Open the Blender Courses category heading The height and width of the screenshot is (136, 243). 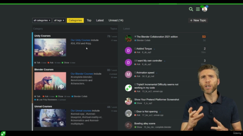tap(44, 70)
